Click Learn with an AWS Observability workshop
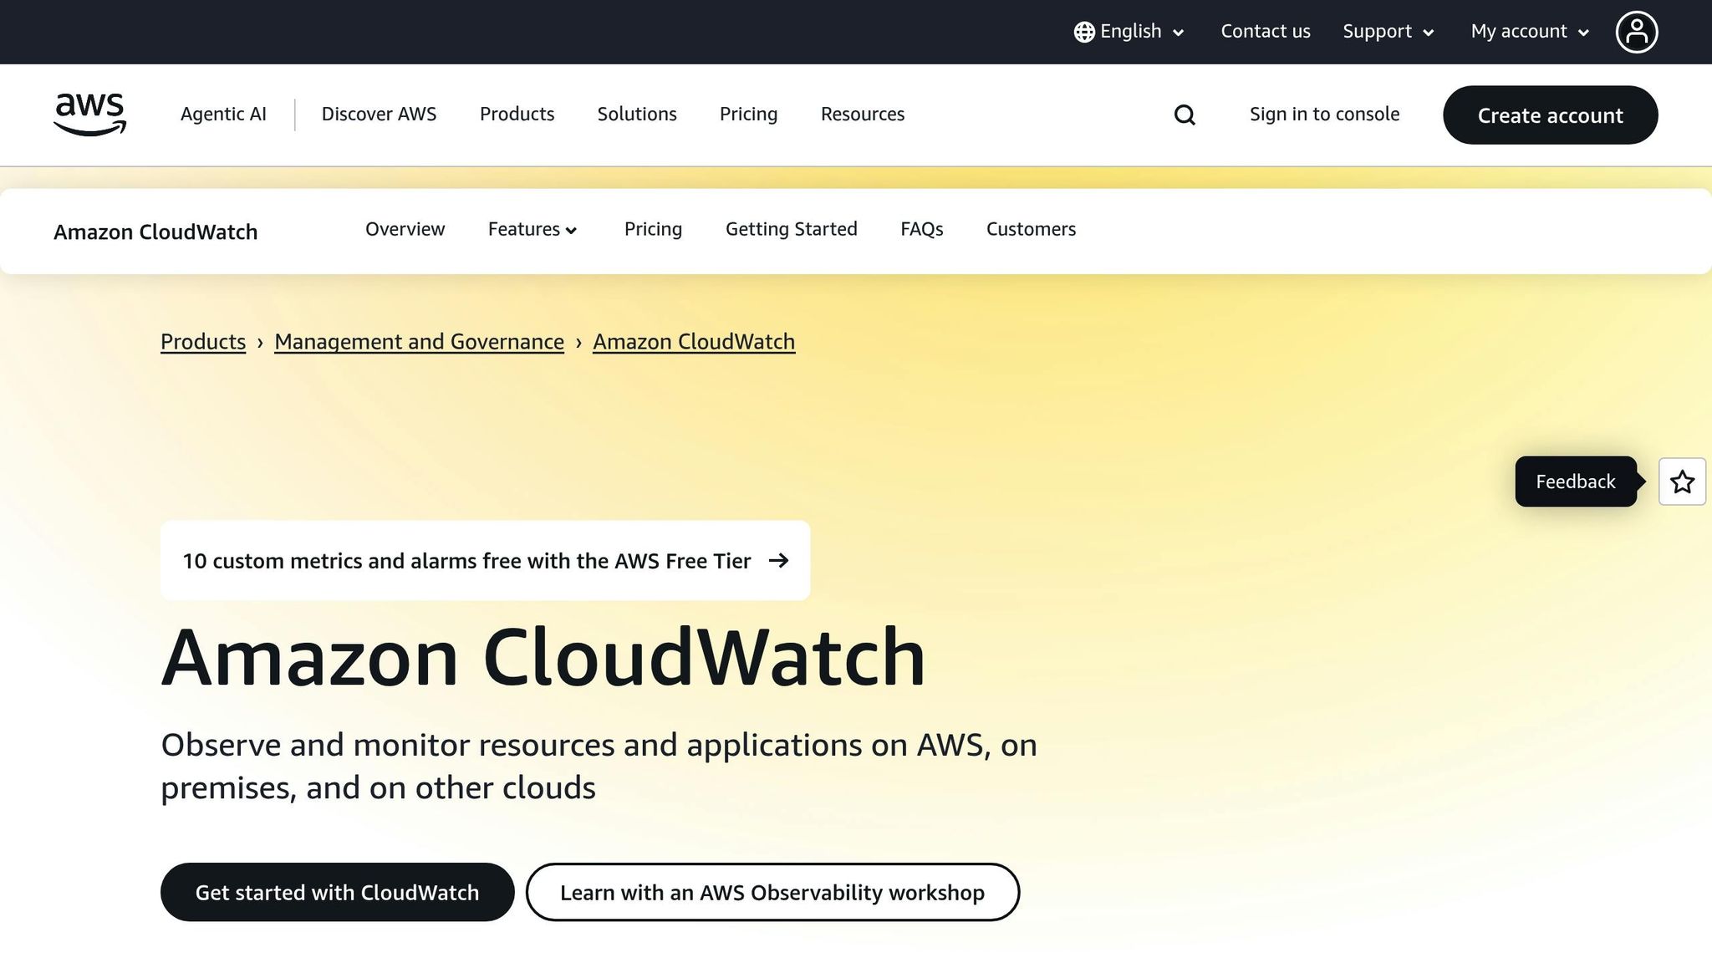This screenshot has width=1712, height=963. [772, 892]
